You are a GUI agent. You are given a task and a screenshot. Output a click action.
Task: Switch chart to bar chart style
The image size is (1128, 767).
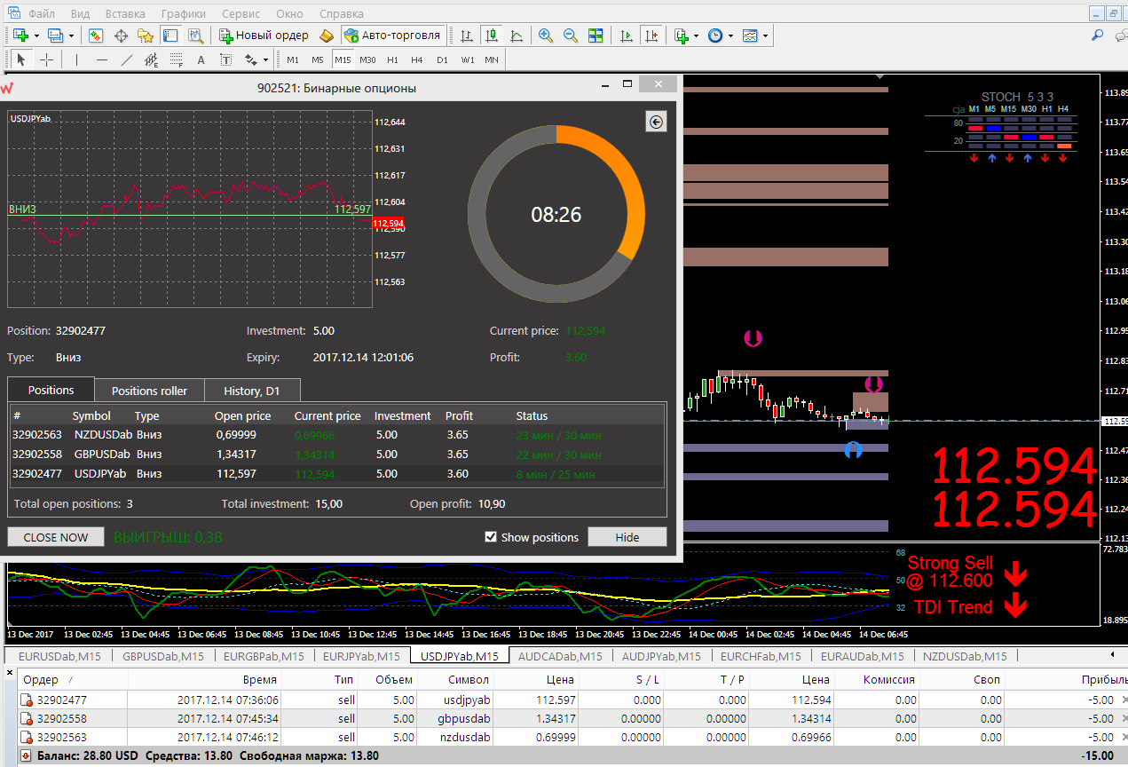[x=465, y=36]
